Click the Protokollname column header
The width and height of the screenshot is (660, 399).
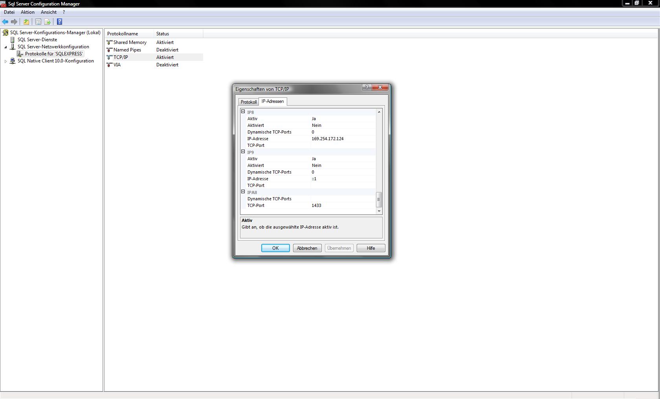pos(129,34)
